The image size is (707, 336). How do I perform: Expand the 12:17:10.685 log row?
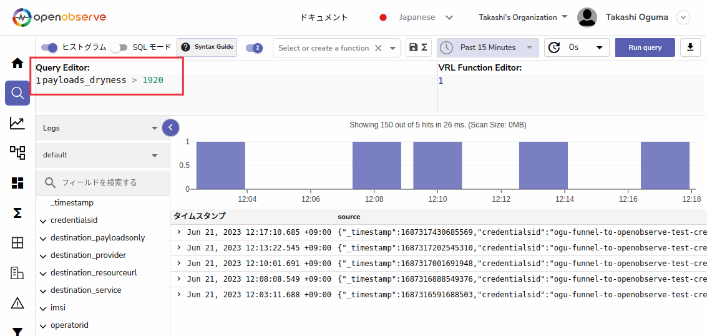[x=178, y=232]
